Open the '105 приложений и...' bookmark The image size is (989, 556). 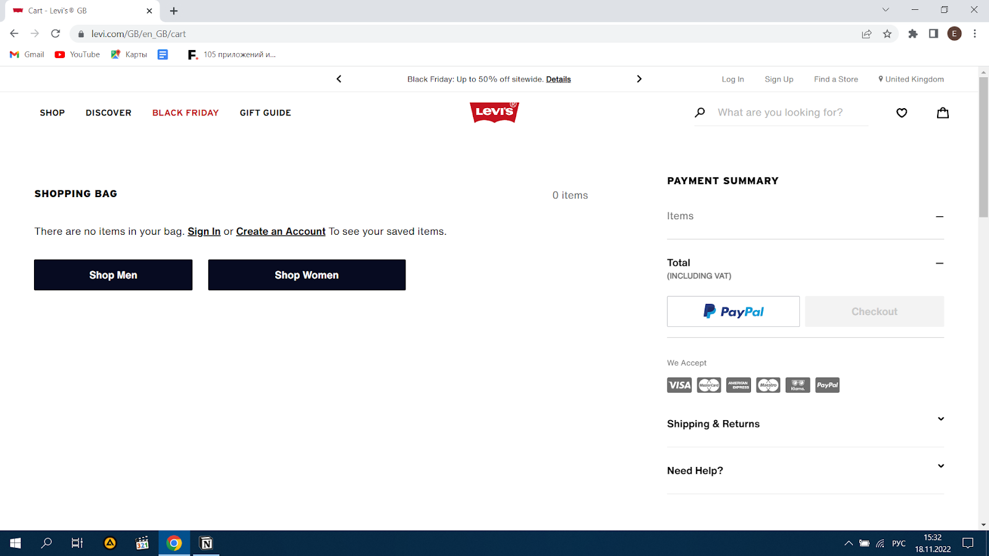[x=232, y=54]
